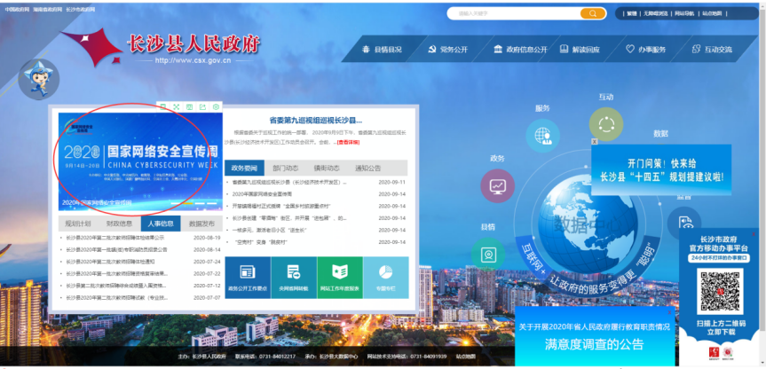
Task: Click the red 查看详情 link
Action: [348, 142]
